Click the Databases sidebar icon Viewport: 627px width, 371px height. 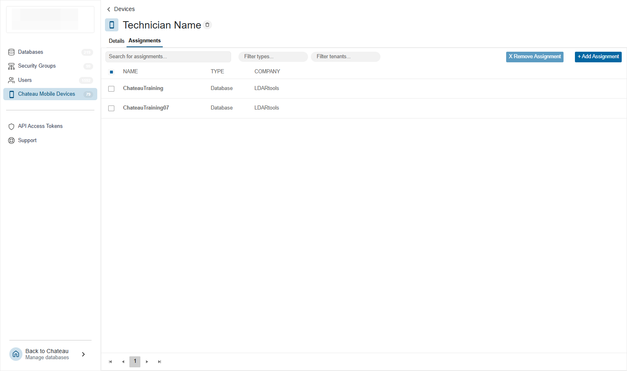(11, 52)
